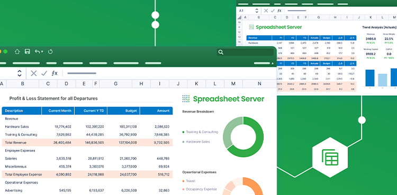This screenshot has width=397, height=195.
Task: Click into the front window formula bar line
Action: click(82, 73)
